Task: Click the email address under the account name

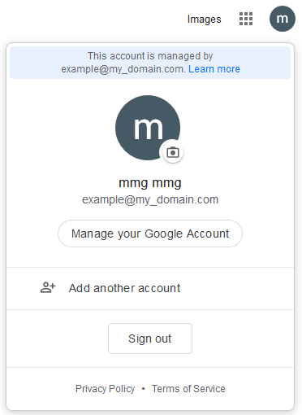Action: click(x=150, y=200)
